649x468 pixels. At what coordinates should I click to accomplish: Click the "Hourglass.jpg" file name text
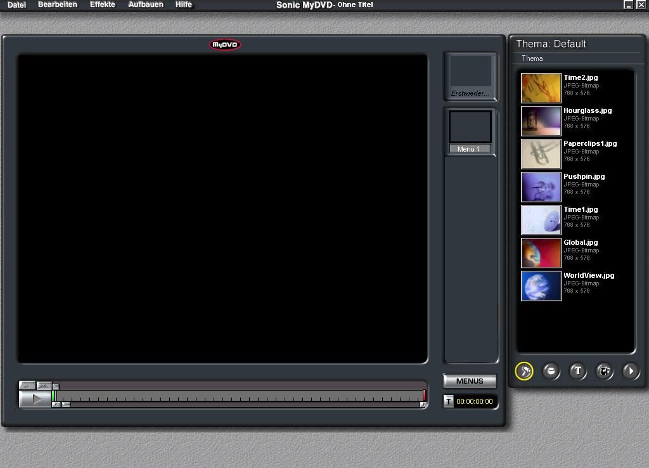coord(588,110)
